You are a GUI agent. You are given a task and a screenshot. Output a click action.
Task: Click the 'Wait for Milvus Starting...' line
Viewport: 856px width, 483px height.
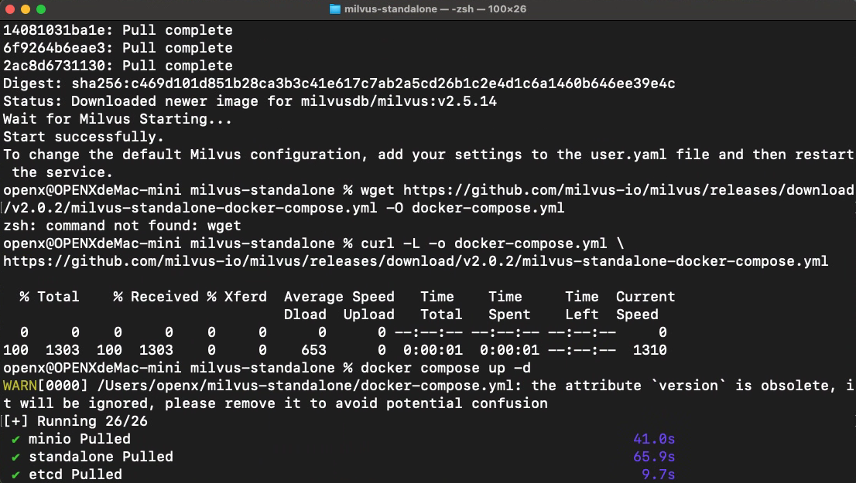pyautogui.click(x=118, y=119)
